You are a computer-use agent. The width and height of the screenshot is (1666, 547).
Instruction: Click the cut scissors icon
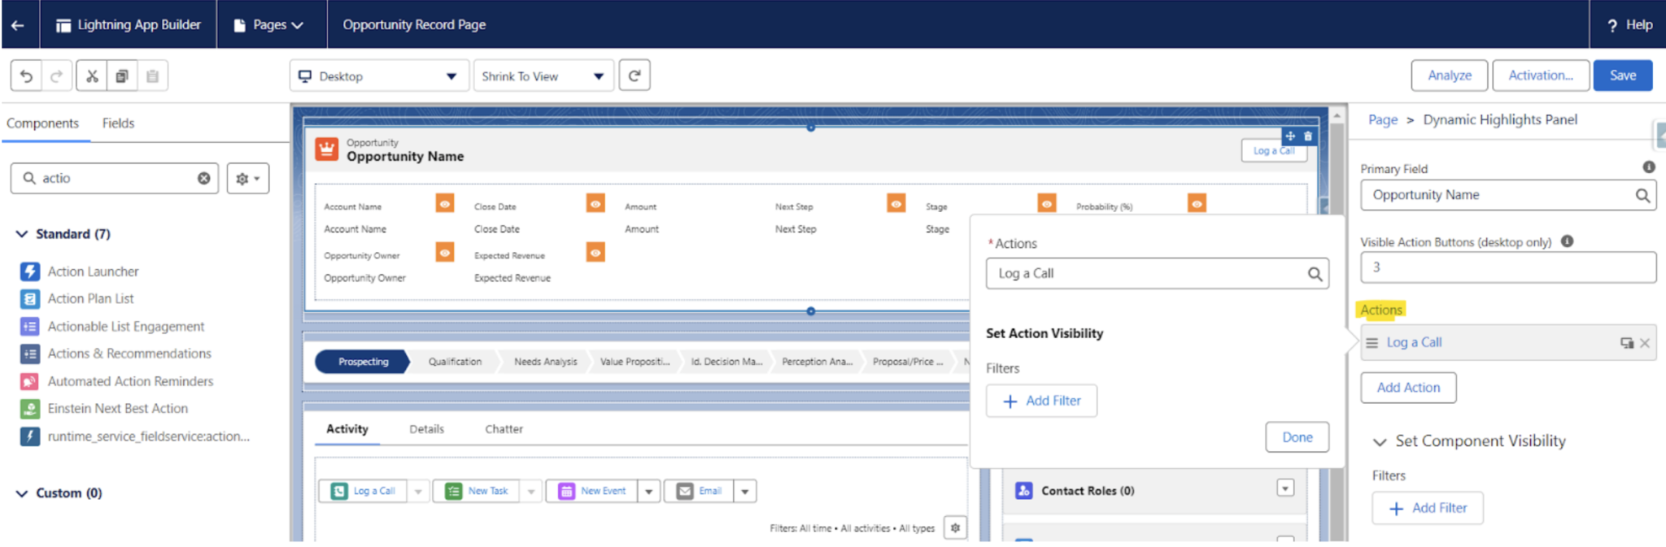pos(92,76)
